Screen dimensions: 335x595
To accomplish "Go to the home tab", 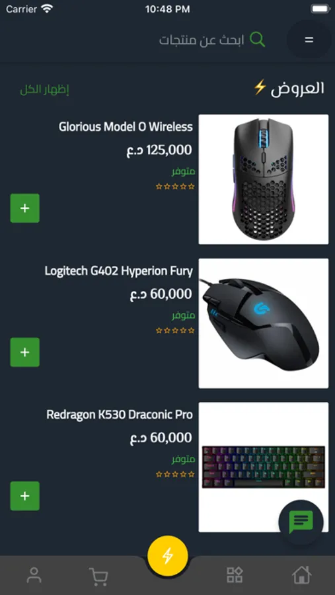I will coord(301,575).
